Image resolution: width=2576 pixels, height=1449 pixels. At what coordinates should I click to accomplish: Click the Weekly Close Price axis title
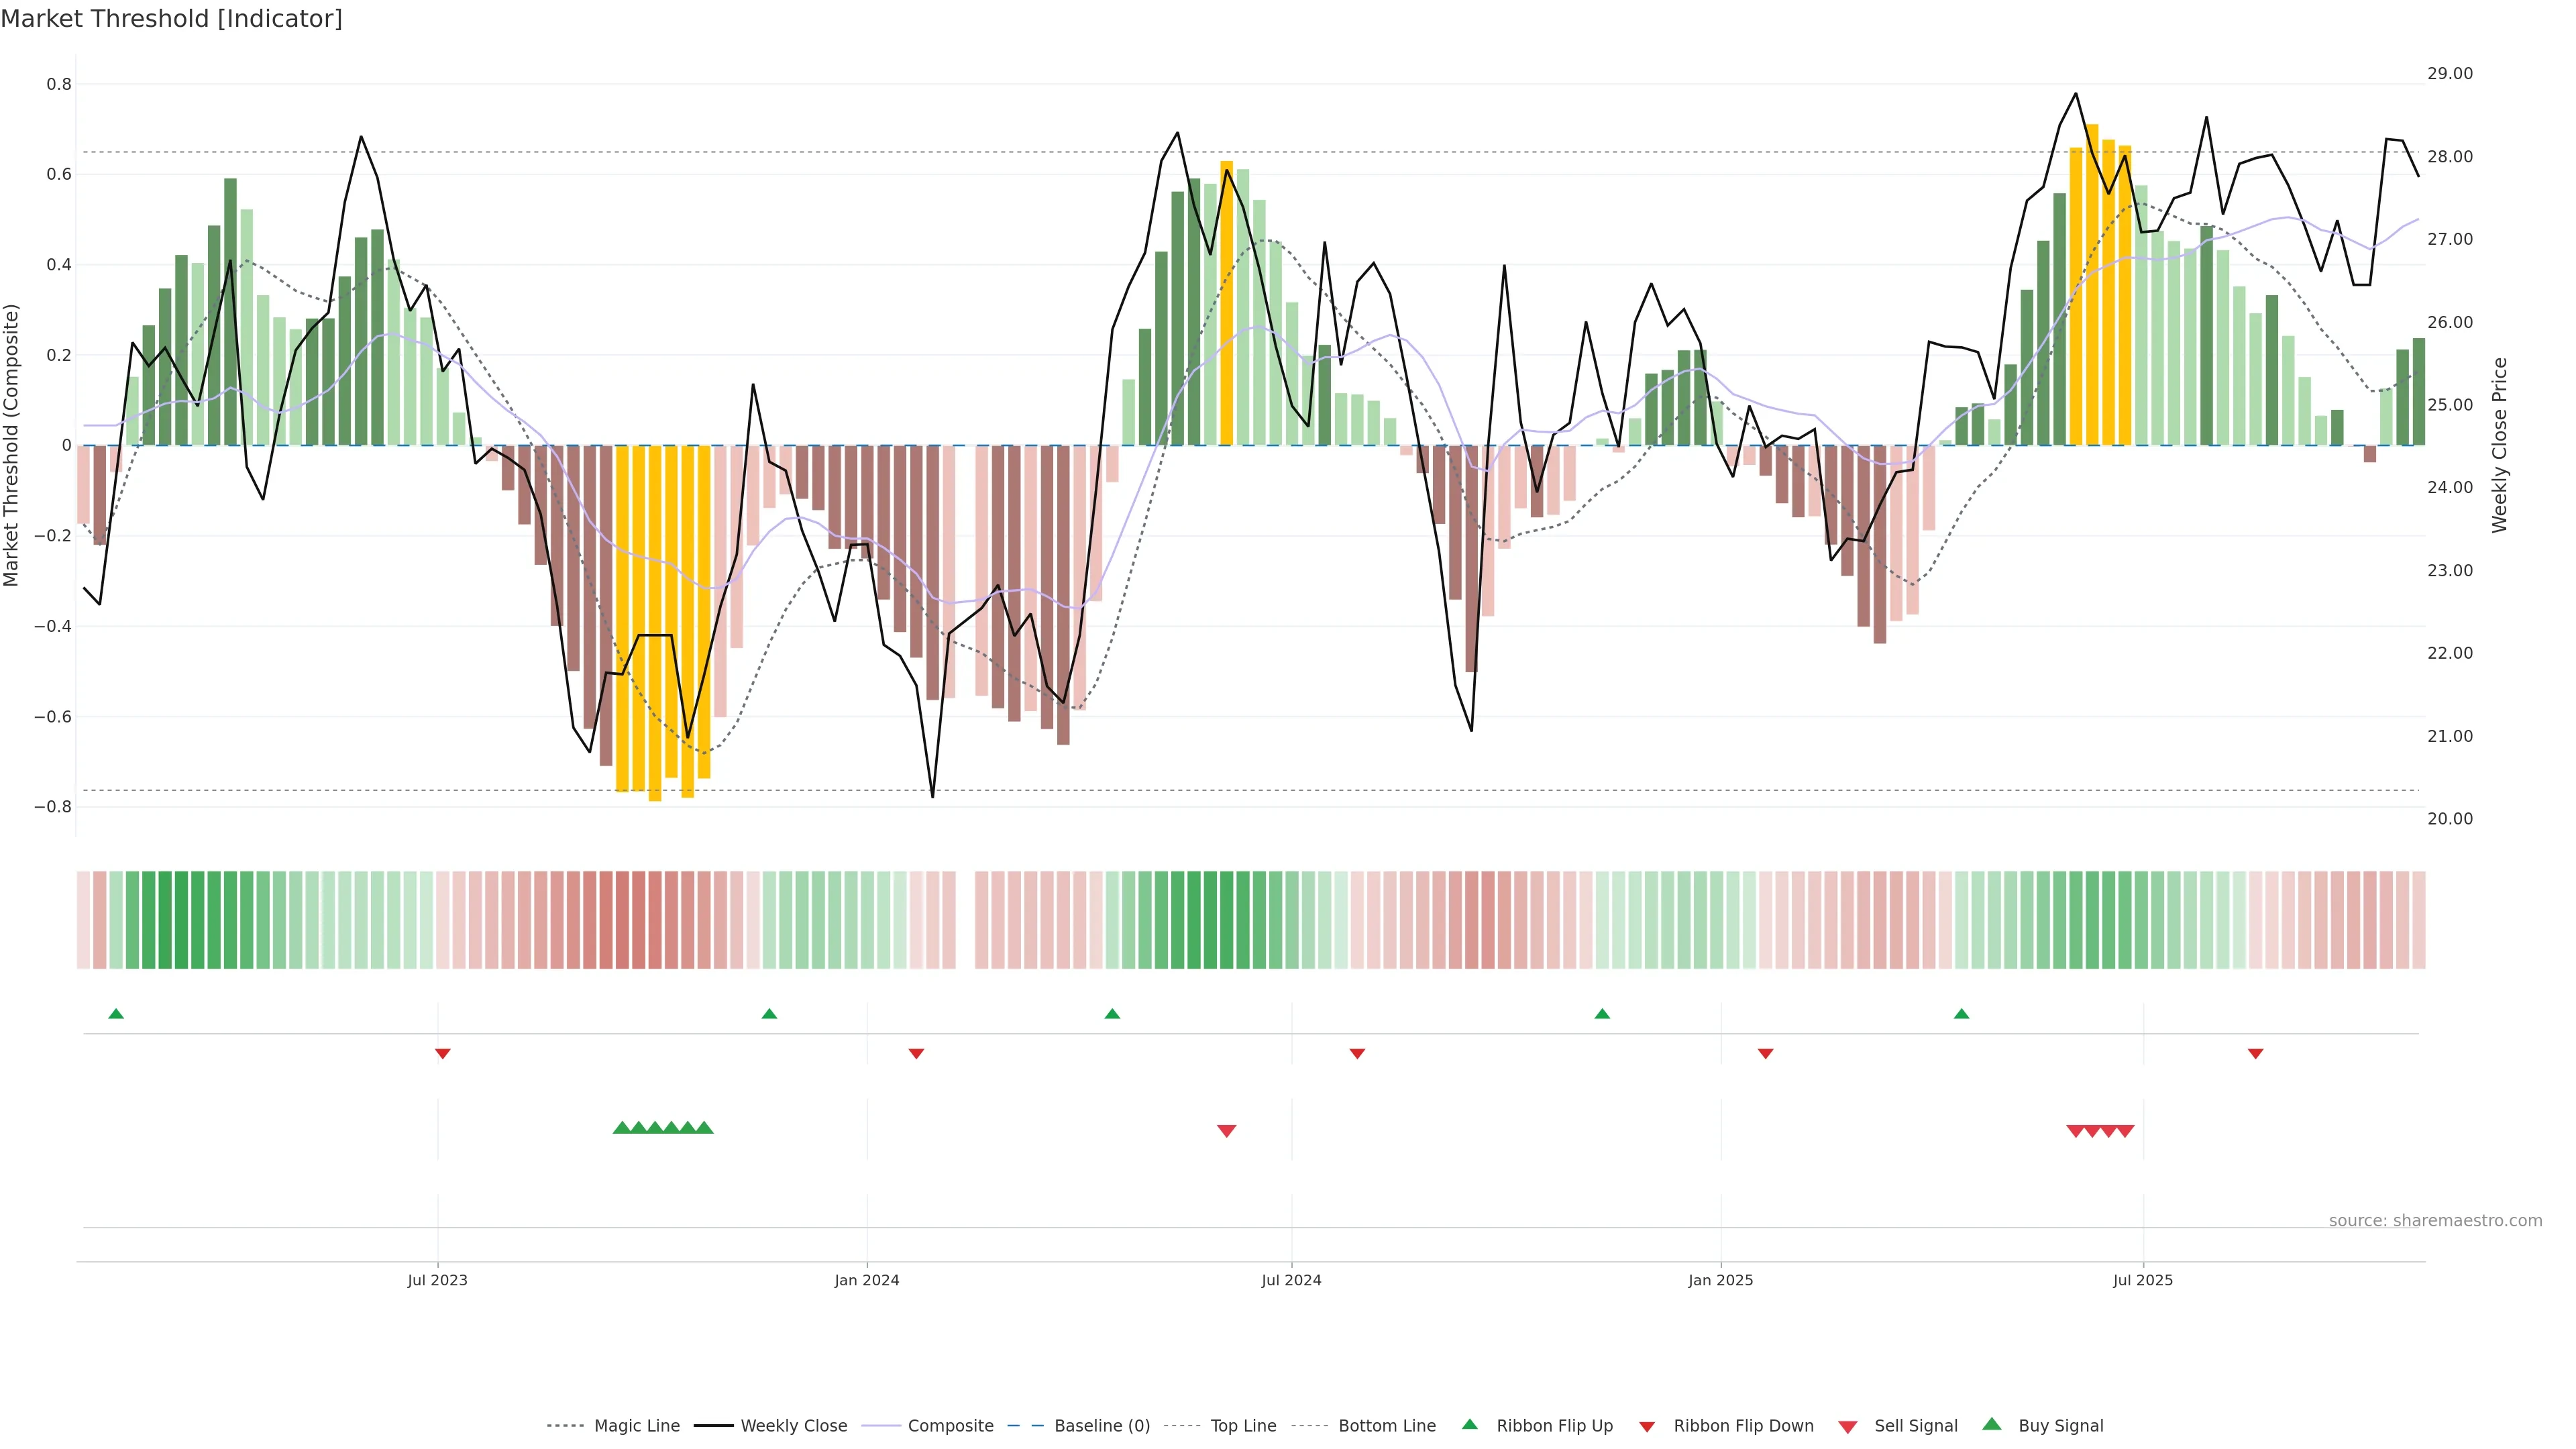(x=2499, y=445)
